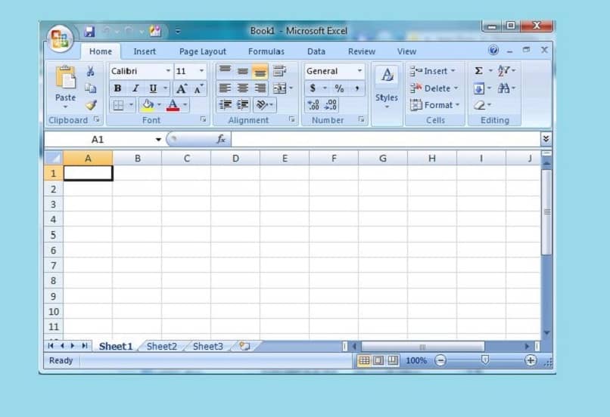Decrease font size with Shrink Font

199,88
